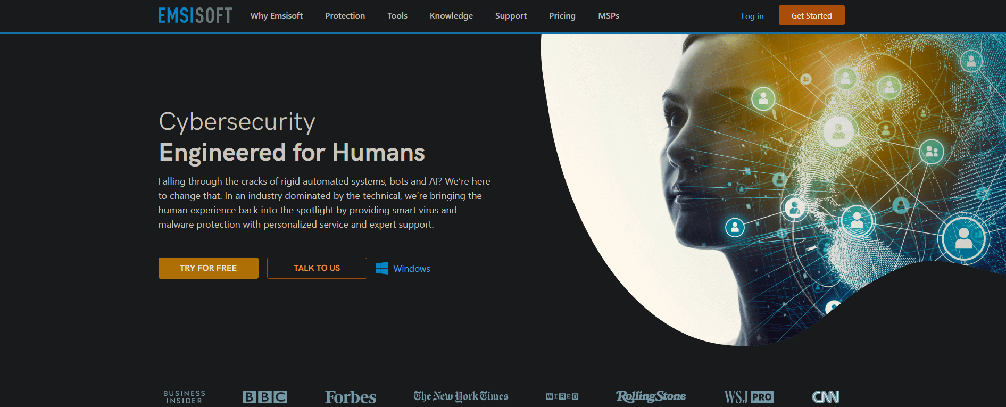1006x407 pixels.
Task: Go to the Pricing page
Action: click(x=562, y=16)
